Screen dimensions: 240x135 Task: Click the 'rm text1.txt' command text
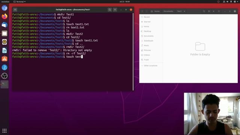tap(75, 27)
